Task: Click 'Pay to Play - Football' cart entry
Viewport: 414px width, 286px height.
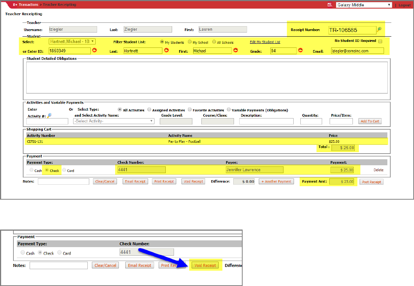Action: pos(184,142)
